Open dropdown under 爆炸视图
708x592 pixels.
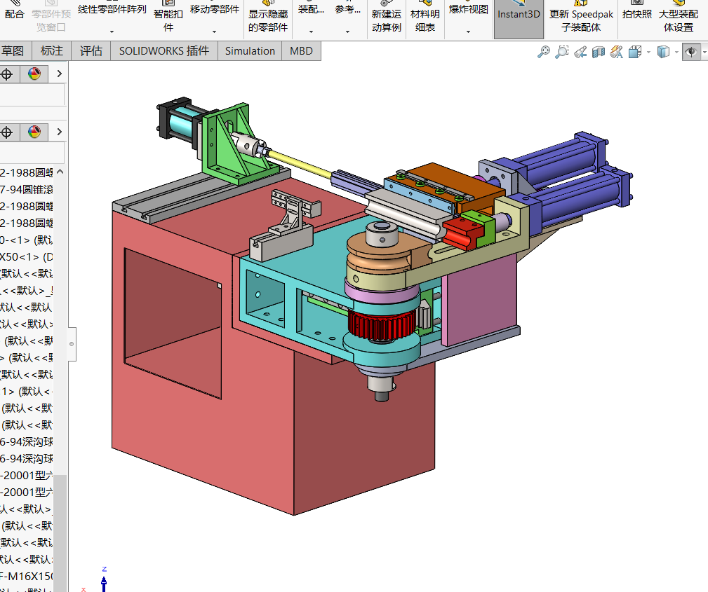(x=468, y=32)
